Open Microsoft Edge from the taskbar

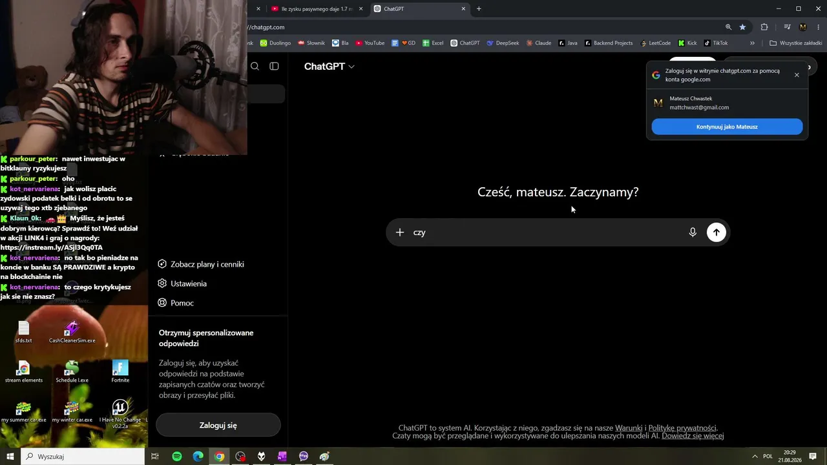(x=198, y=457)
